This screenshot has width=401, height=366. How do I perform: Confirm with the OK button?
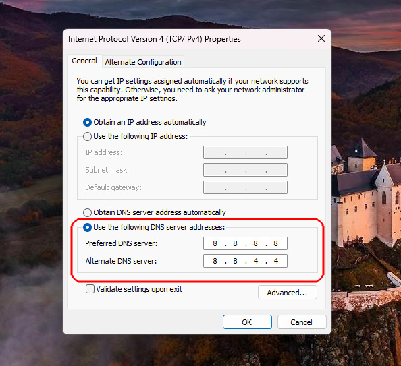click(x=247, y=322)
